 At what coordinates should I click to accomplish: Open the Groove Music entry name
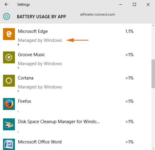click(31, 55)
